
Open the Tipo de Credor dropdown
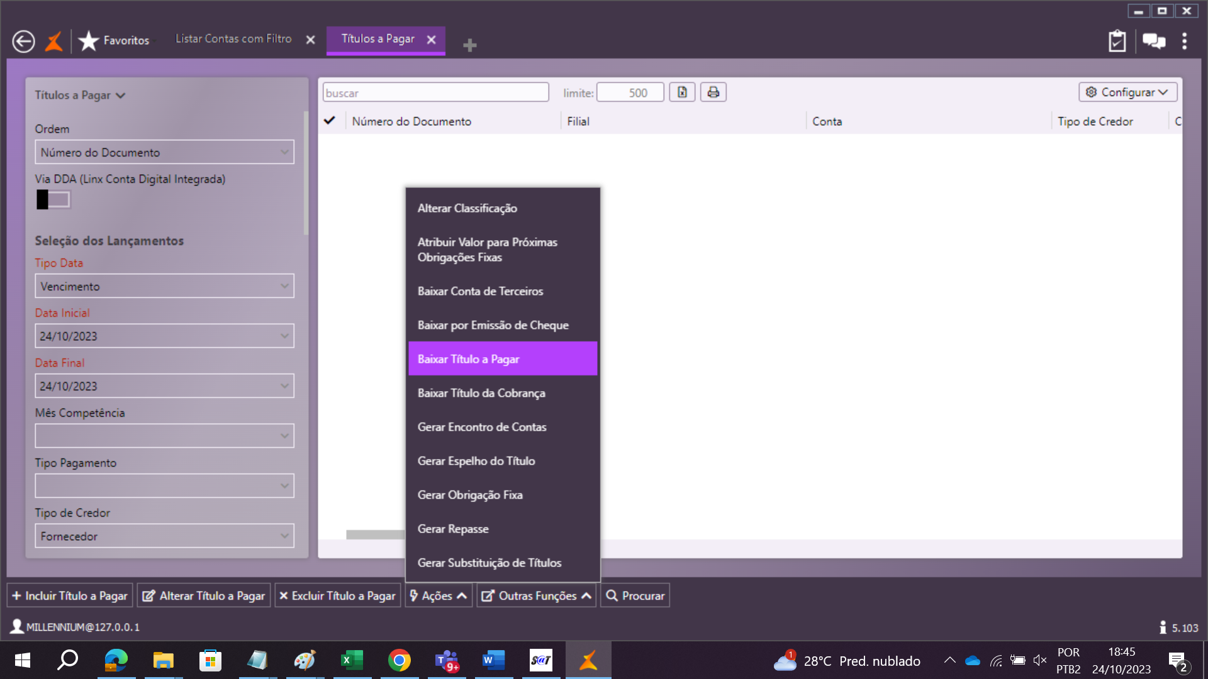click(x=164, y=536)
